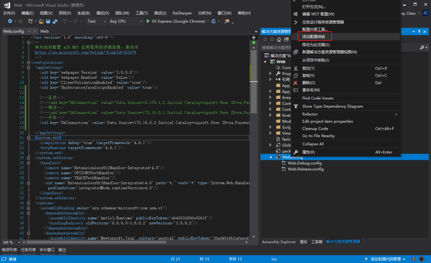Open the ReSharper menu
The height and width of the screenshot is (263, 431).
pyautogui.click(x=182, y=13)
